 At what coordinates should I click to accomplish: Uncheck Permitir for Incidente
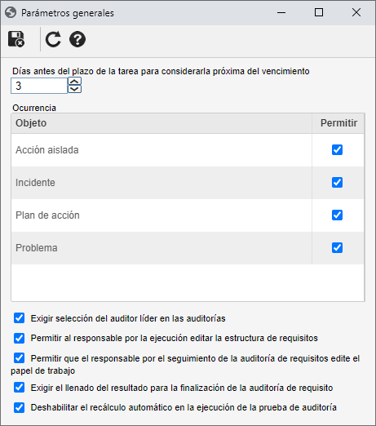point(337,183)
